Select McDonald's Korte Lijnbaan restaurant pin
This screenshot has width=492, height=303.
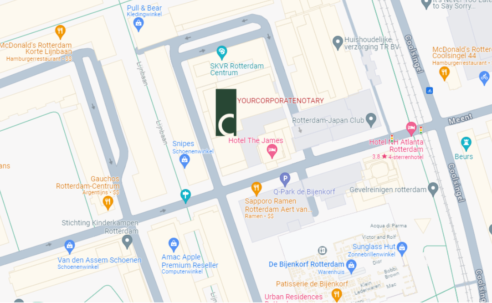60,32
